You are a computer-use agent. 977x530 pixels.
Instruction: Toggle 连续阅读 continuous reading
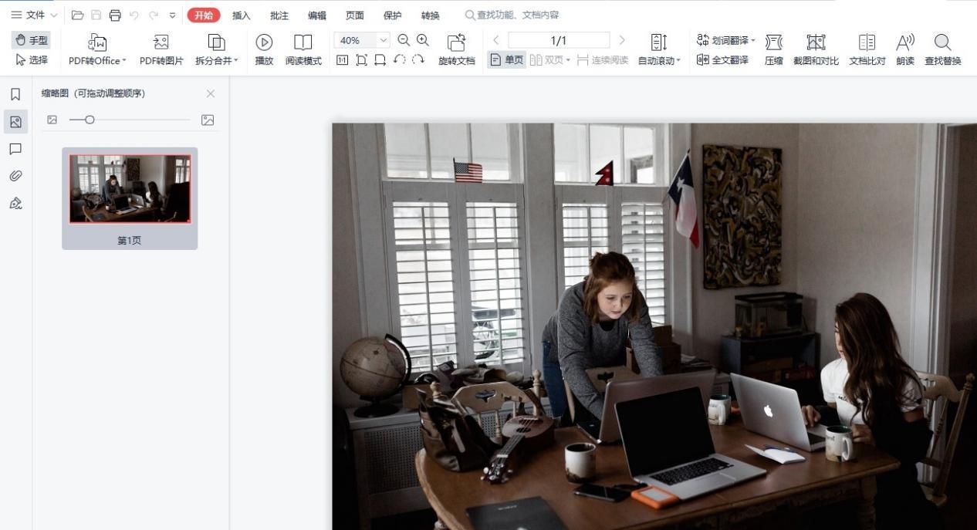tap(603, 59)
